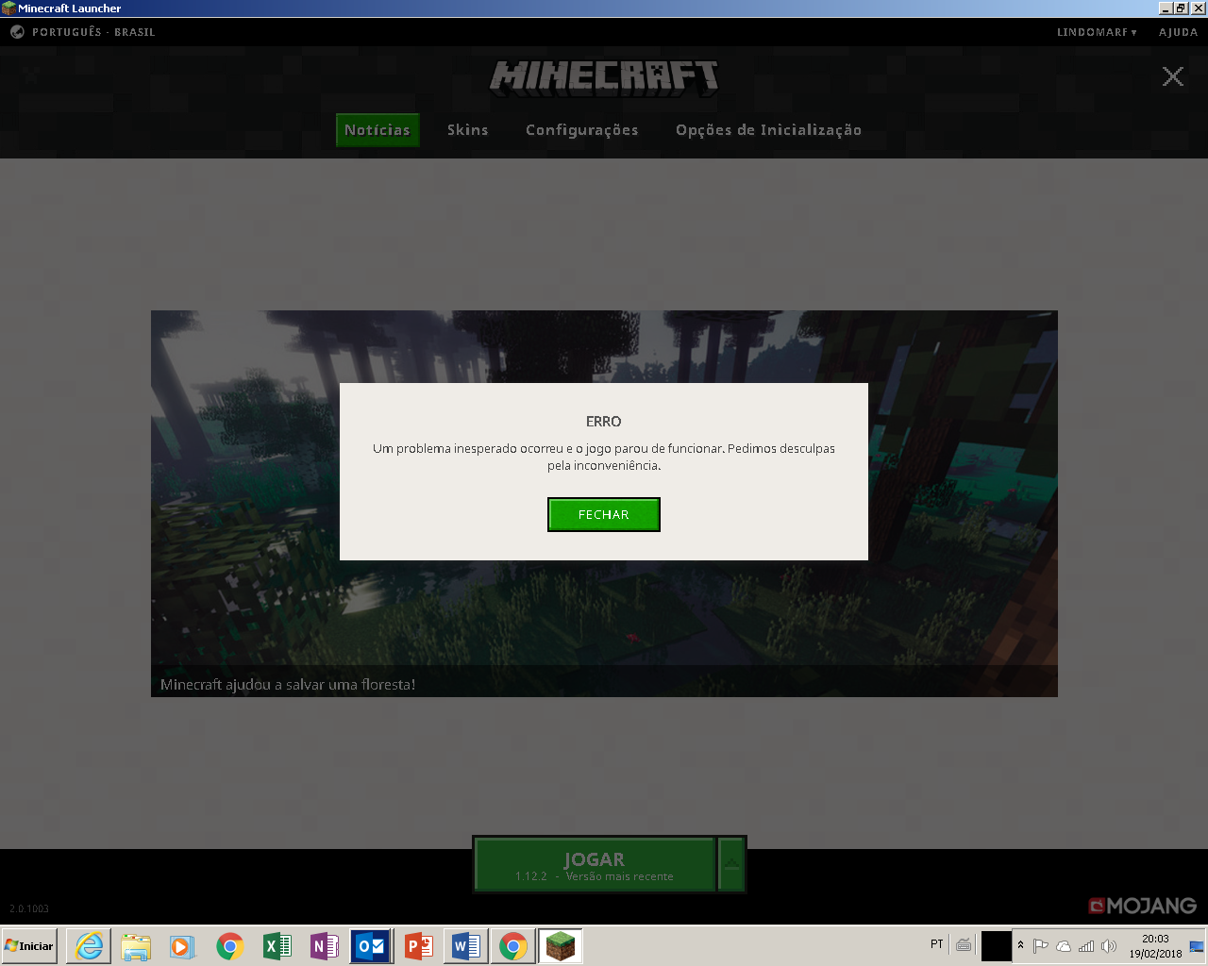
Task: Launch Excel from the taskbar
Action: click(277, 946)
